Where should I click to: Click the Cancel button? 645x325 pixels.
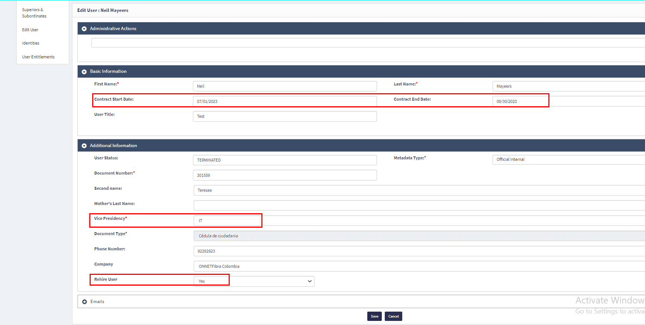point(393,316)
